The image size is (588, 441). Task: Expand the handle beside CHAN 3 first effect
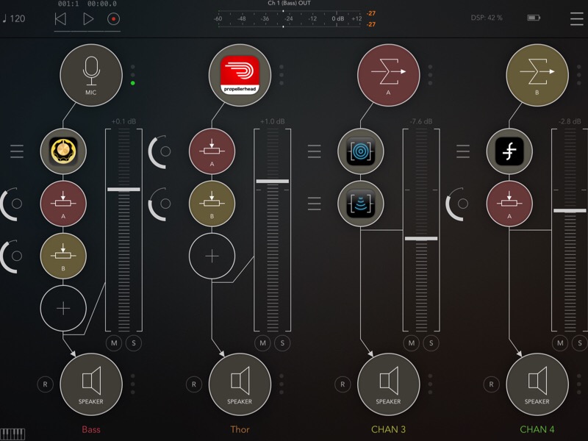tap(314, 151)
